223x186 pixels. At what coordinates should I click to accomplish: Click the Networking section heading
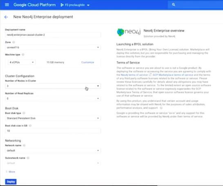[13, 141]
